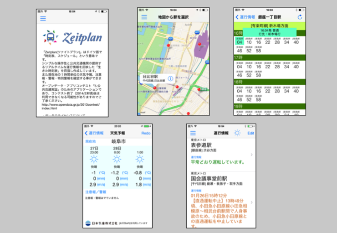
Task: Open the 国会議事堂前駅 station entry
Action: coord(221,200)
